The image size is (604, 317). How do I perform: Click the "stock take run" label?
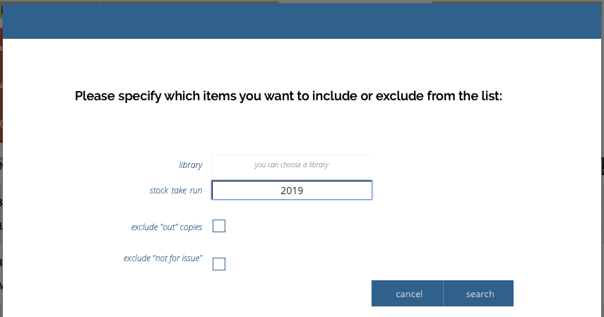pyautogui.click(x=176, y=191)
